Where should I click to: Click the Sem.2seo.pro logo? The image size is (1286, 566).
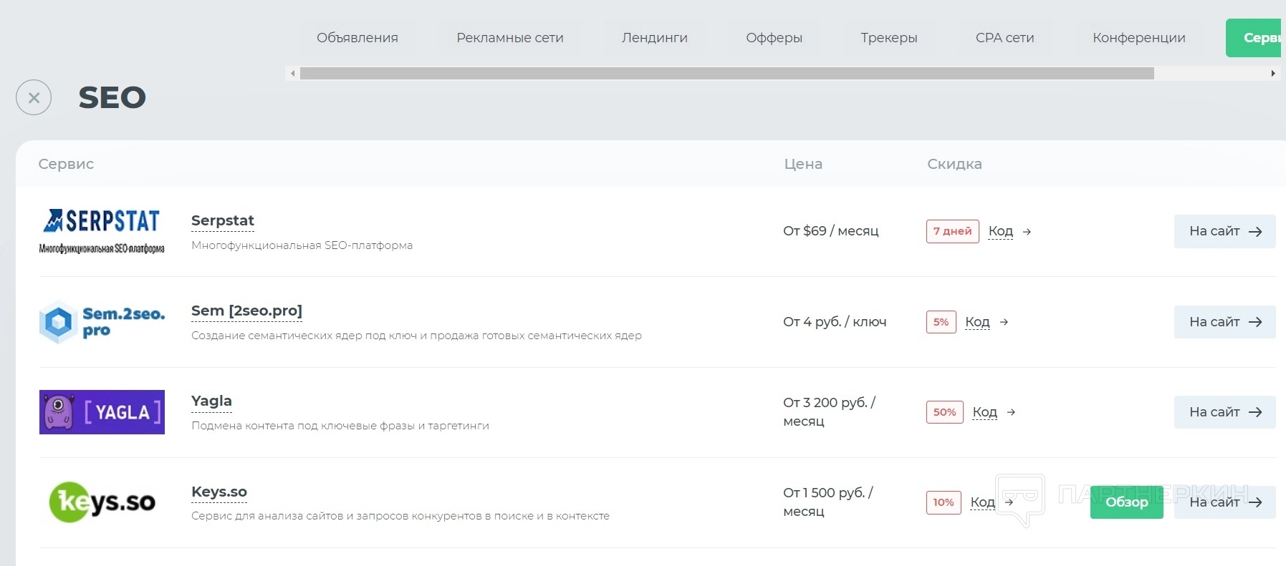pyautogui.click(x=102, y=322)
